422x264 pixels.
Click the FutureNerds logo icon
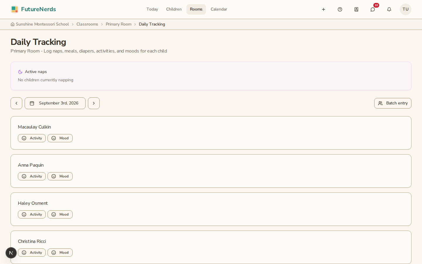point(15,9)
